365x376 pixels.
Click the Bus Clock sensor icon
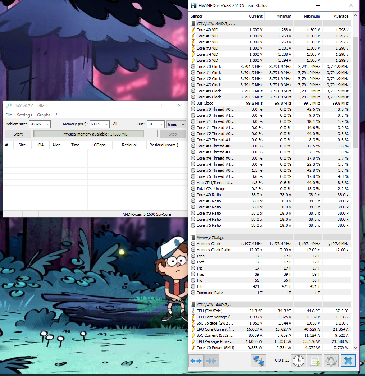point(193,103)
